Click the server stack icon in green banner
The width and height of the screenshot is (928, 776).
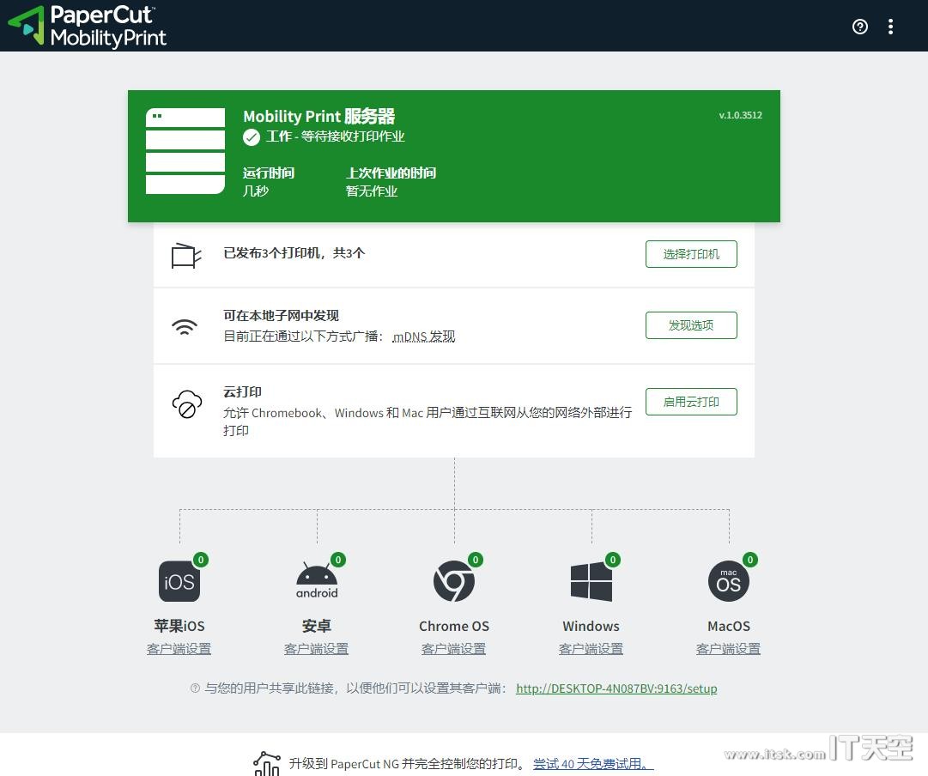coord(185,151)
